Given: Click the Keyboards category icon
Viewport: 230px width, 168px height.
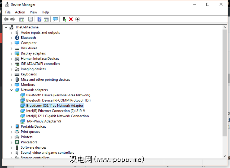Looking at the screenshot, I should tap(17, 74).
